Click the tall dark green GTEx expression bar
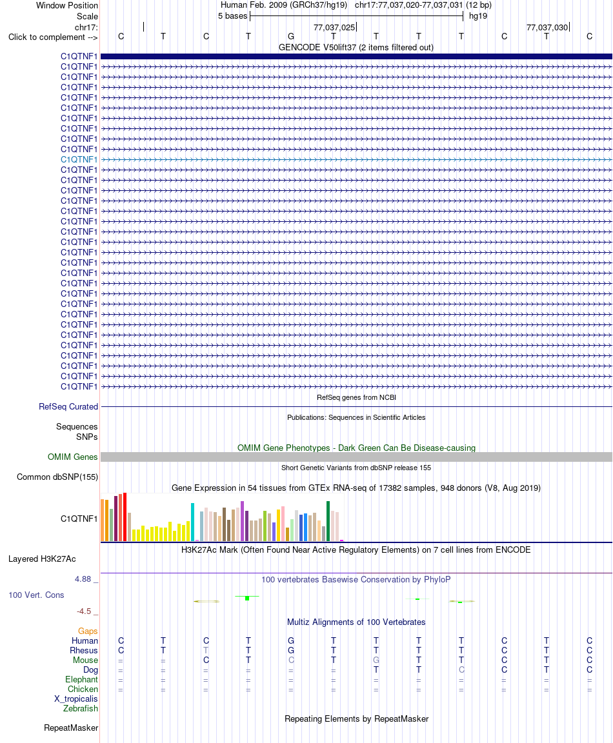Viewport: 613px width, 743px height. [328, 521]
